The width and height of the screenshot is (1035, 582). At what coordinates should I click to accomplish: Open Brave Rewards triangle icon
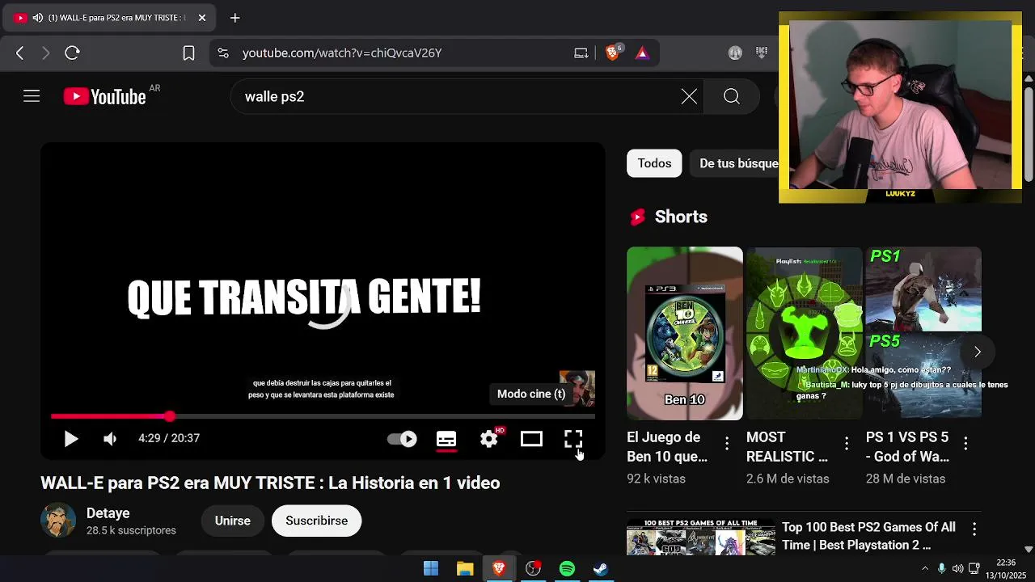(642, 53)
